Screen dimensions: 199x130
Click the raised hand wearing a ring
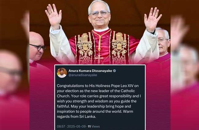click(54, 16)
